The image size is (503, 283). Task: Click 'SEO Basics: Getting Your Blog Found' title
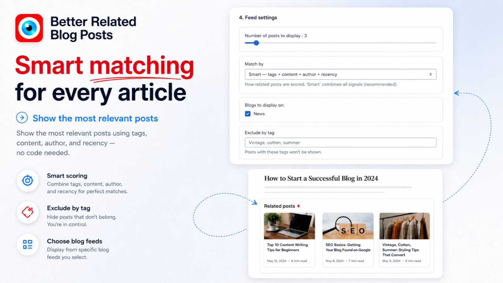tap(348, 247)
